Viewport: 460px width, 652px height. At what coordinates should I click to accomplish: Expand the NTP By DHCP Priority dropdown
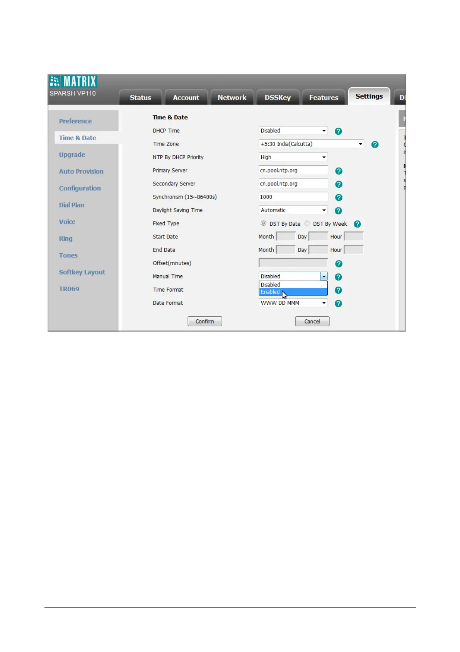pyautogui.click(x=293, y=157)
